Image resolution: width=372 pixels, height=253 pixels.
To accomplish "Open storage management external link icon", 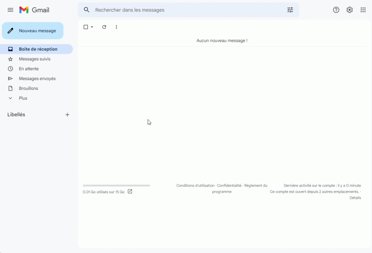I will point(130,192).
